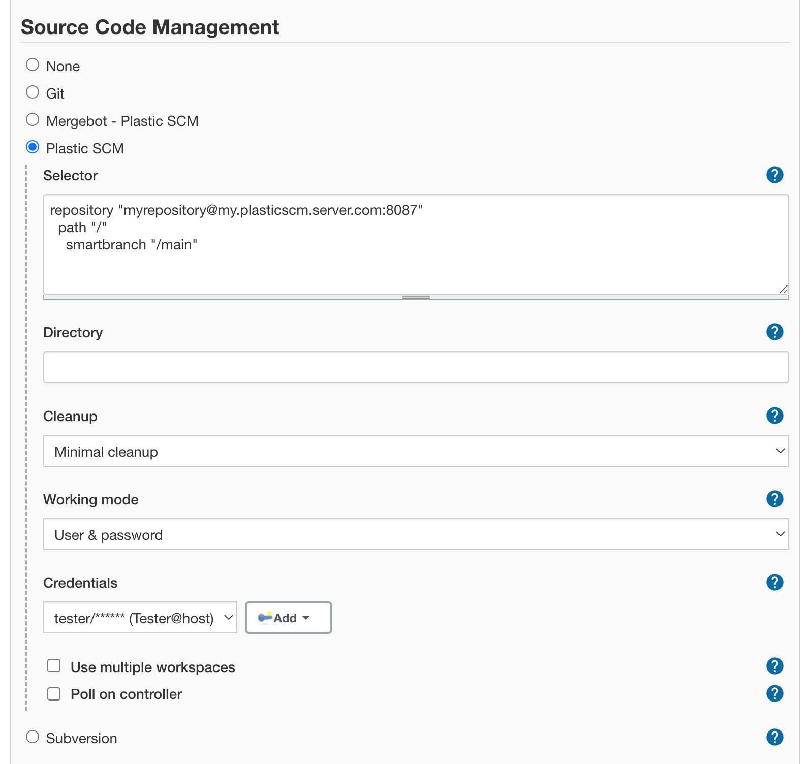This screenshot has height=764, width=810.
Task: Show help for Working mode
Action: click(x=774, y=499)
